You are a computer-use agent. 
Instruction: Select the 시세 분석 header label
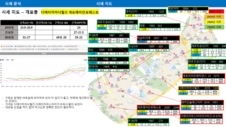[13, 4]
